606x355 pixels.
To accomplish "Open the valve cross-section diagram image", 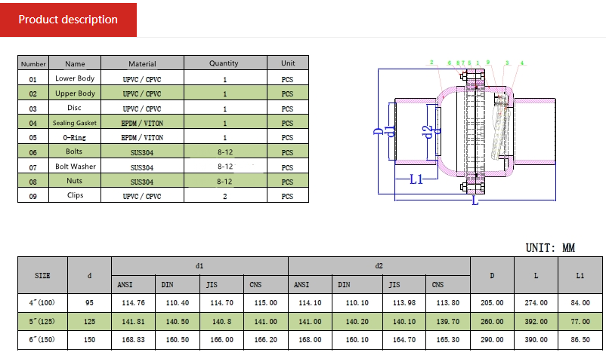I will (x=466, y=132).
